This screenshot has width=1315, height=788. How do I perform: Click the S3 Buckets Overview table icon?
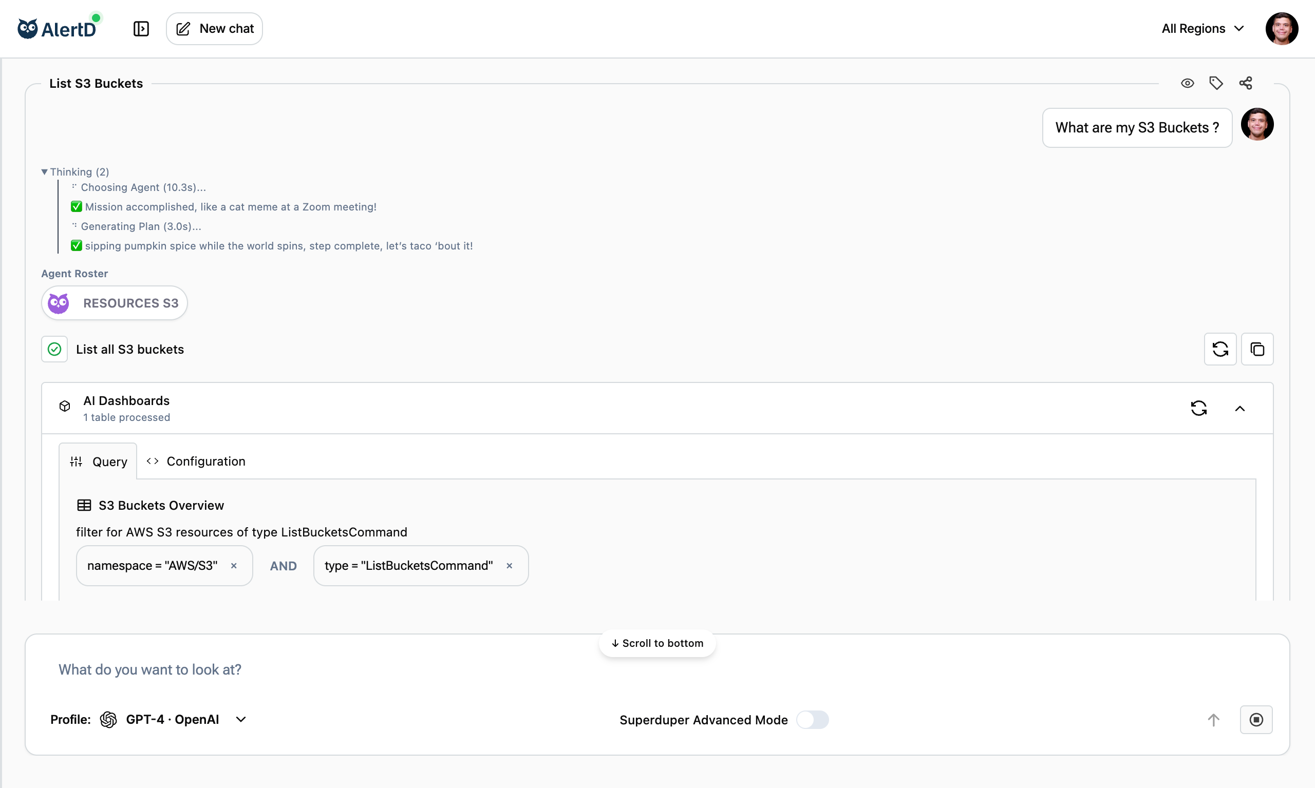pyautogui.click(x=84, y=506)
